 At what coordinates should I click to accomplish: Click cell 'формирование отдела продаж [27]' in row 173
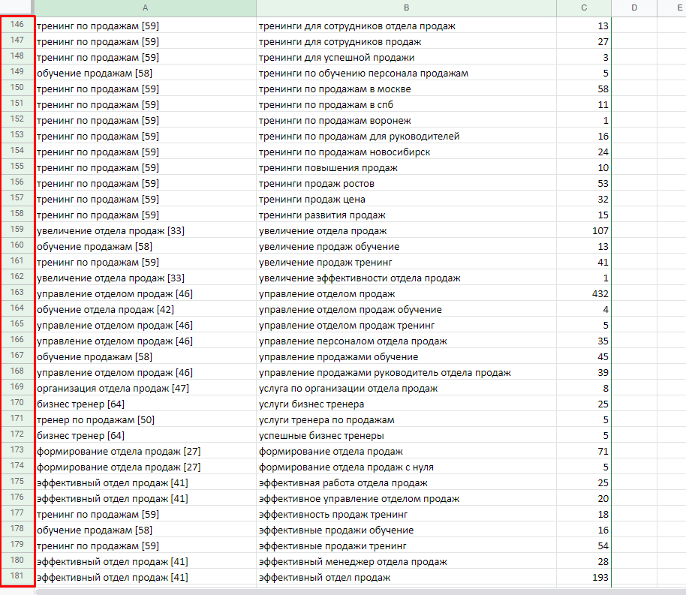pyautogui.click(x=146, y=452)
